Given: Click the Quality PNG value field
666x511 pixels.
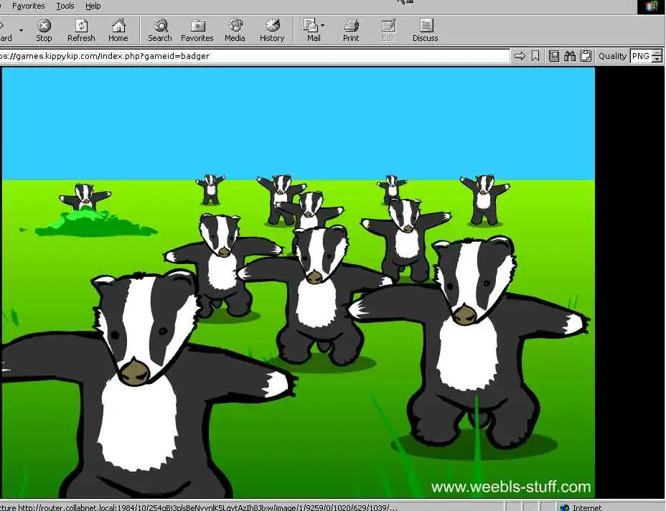Looking at the screenshot, I should coord(641,56).
